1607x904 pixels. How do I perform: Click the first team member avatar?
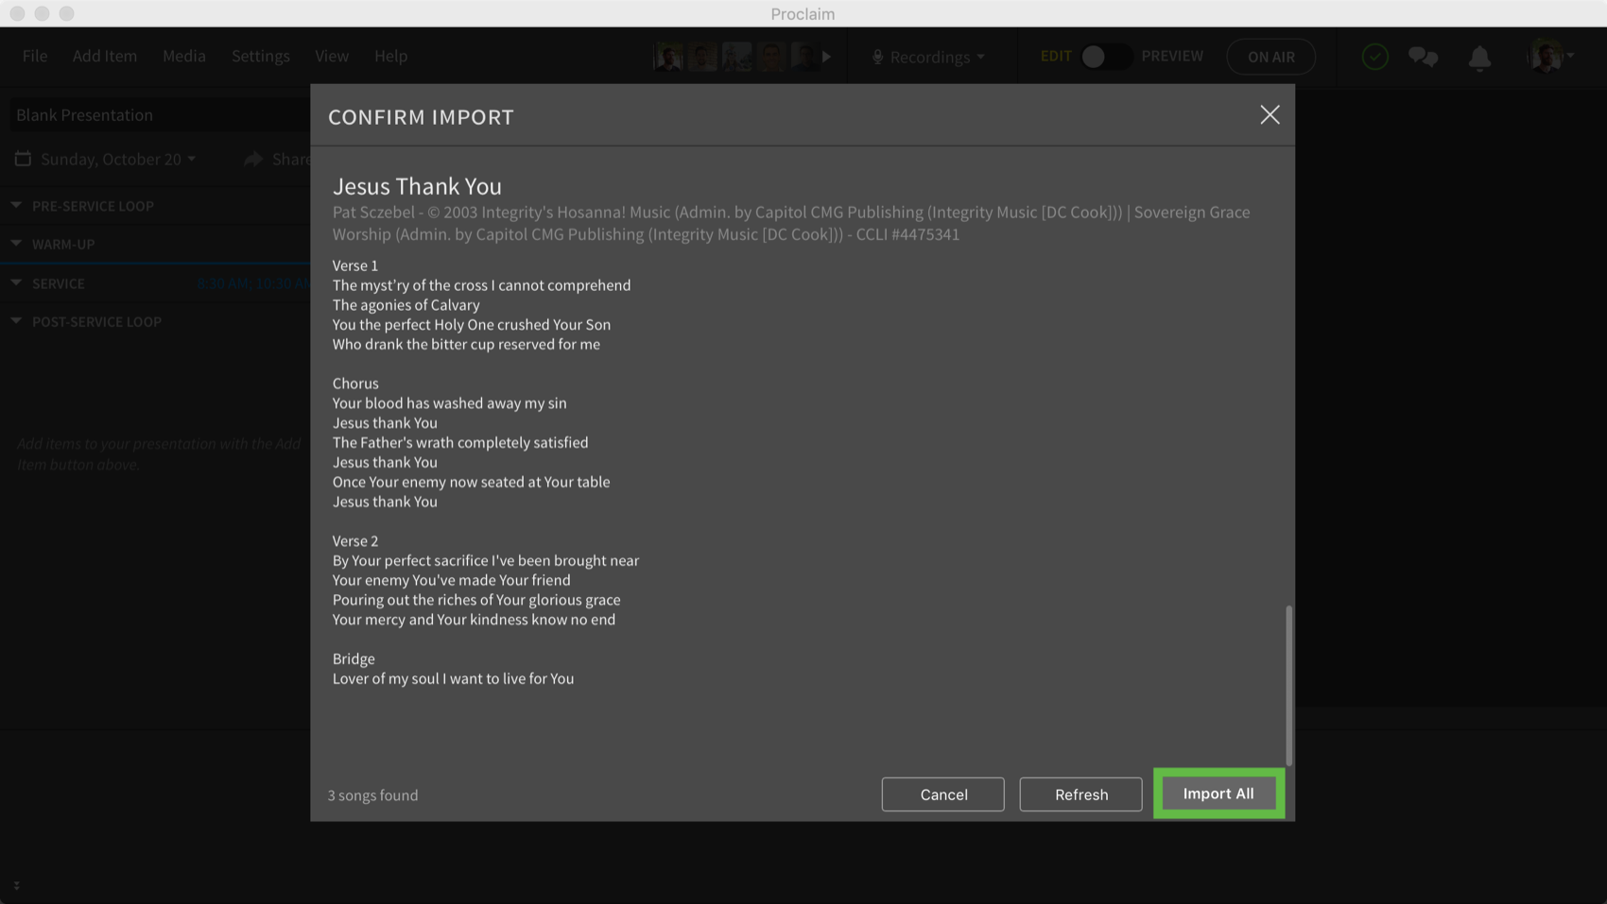(668, 57)
